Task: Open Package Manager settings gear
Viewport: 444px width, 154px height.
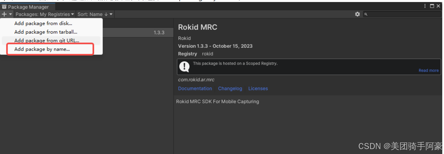Action: [358, 14]
